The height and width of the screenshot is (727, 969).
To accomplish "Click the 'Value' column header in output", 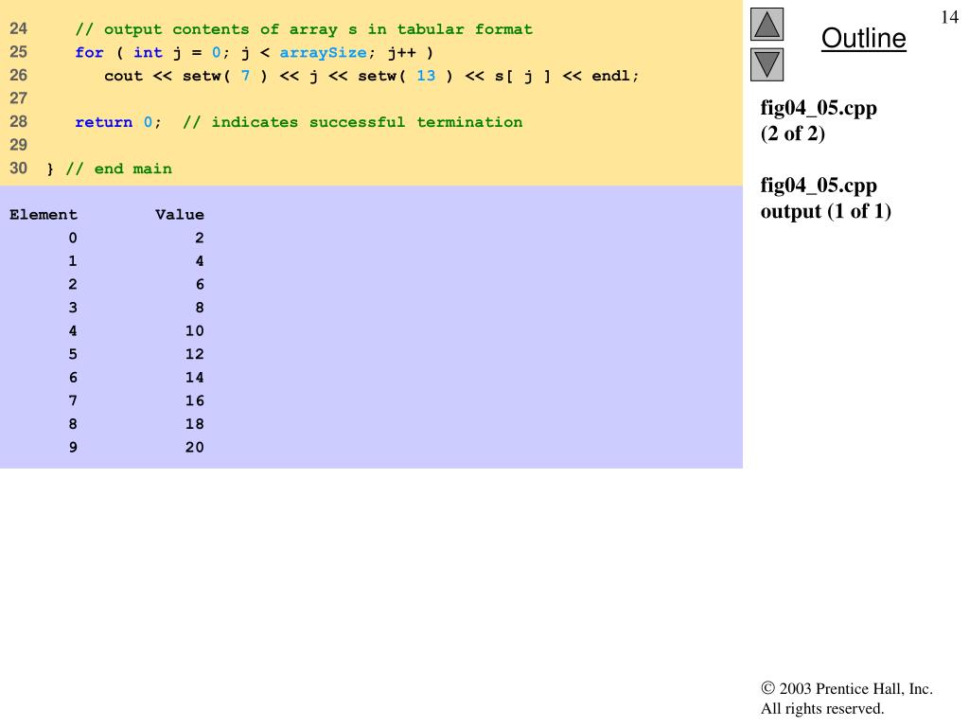I will (x=179, y=215).
